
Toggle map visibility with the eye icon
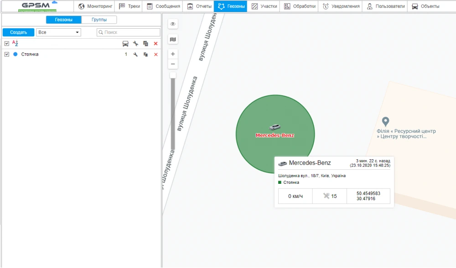point(173,24)
